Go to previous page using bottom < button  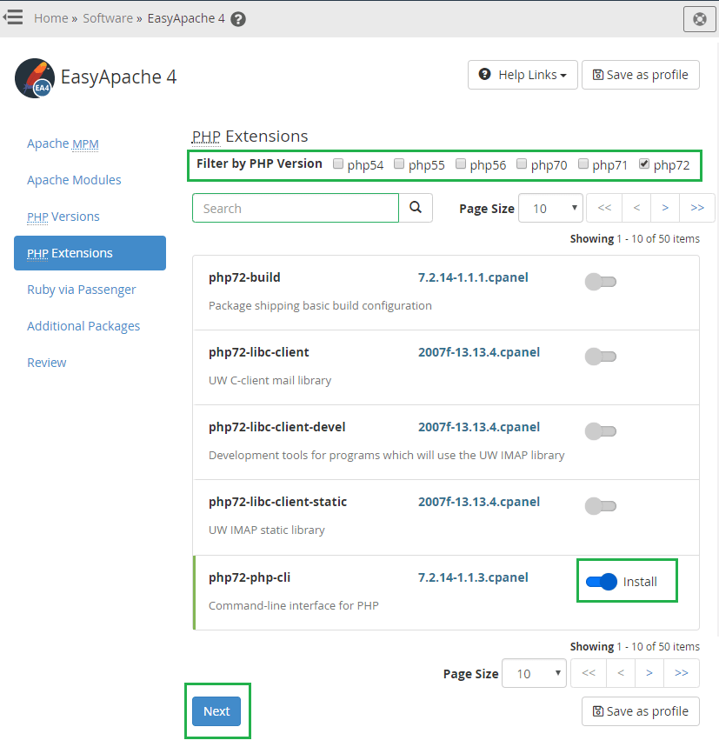point(621,673)
